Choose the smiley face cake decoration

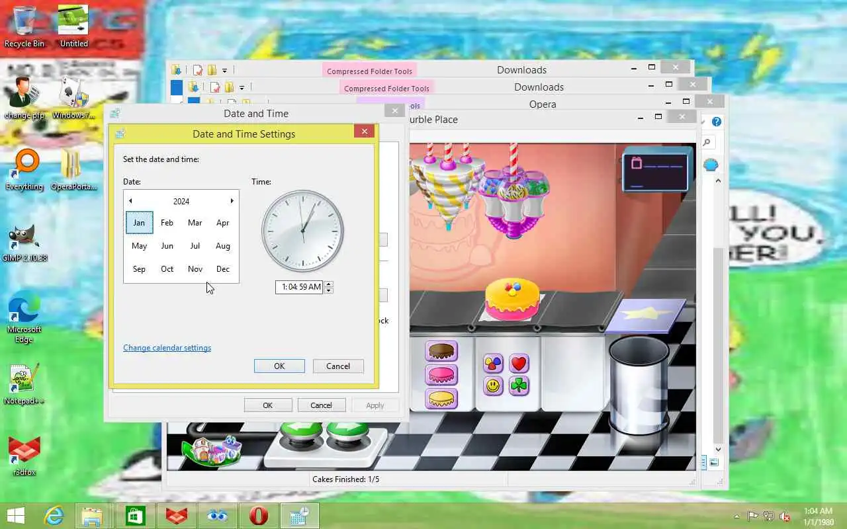493,386
